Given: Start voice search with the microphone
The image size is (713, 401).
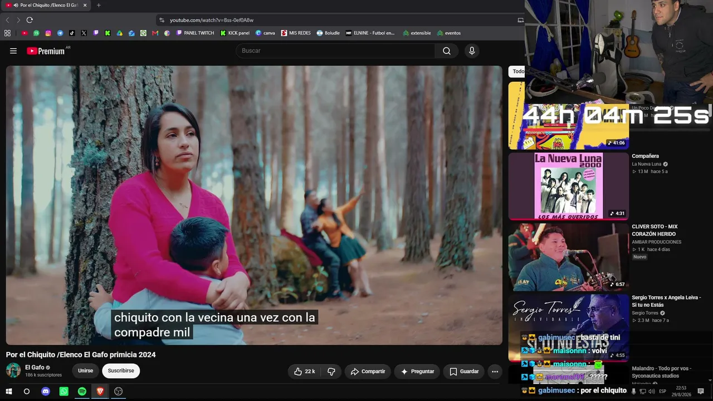Looking at the screenshot, I should click(x=472, y=51).
